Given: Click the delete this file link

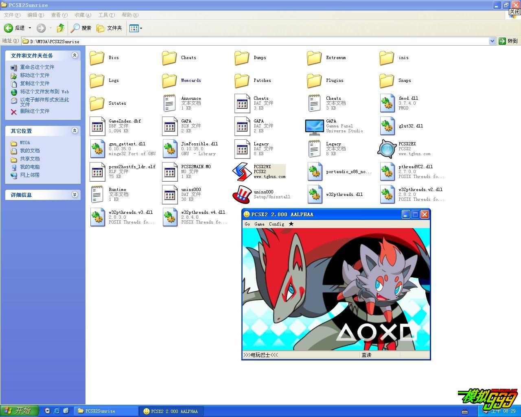Looking at the screenshot, I should [35, 111].
